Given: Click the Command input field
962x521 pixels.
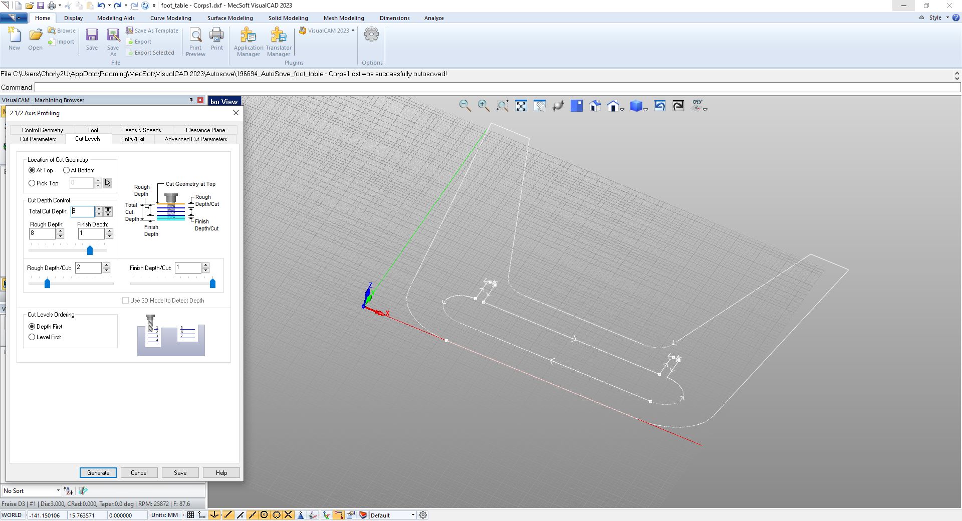Looking at the screenshot, I should pyautogui.click(x=498, y=87).
